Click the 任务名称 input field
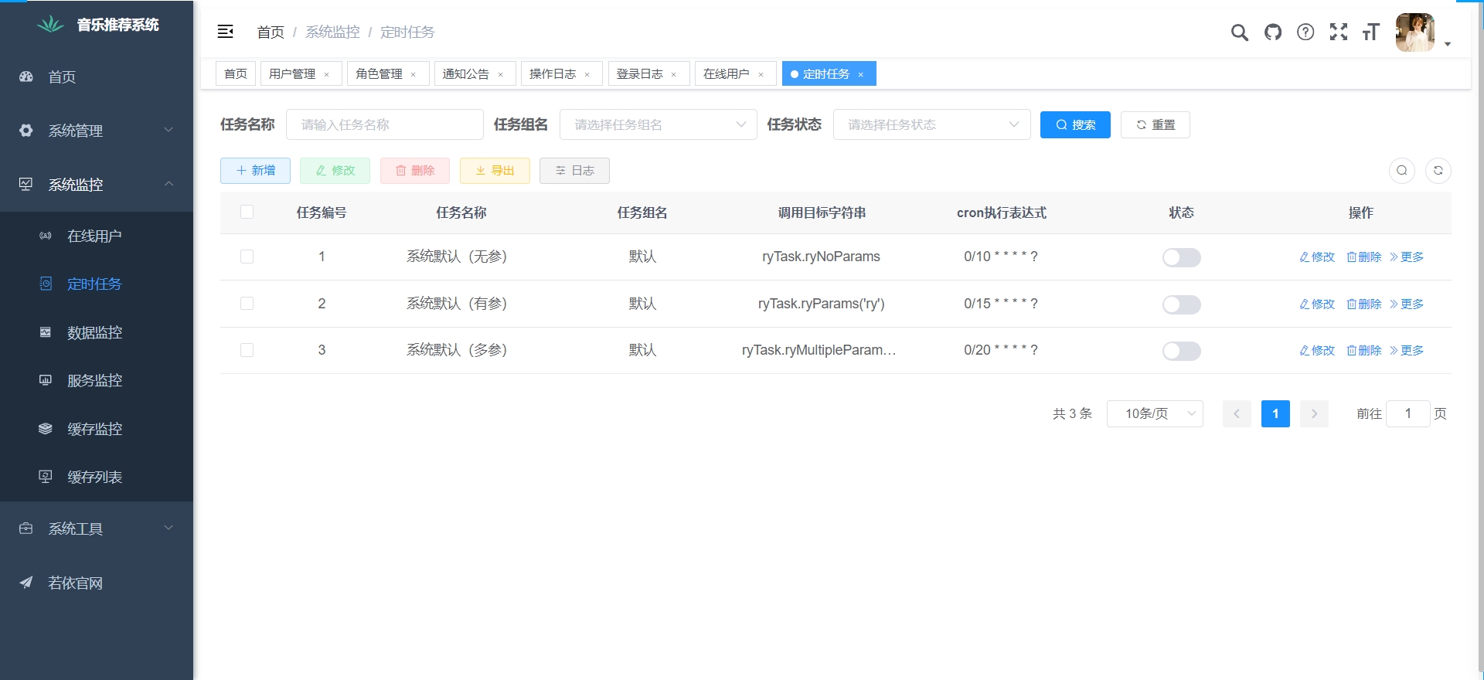Image resolution: width=1484 pixels, height=680 pixels. 384,125
